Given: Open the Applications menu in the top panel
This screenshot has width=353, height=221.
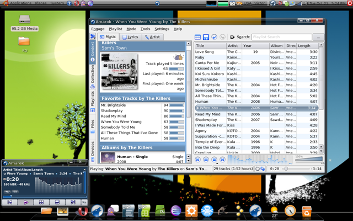Looking at the screenshot, I should 21,3.
